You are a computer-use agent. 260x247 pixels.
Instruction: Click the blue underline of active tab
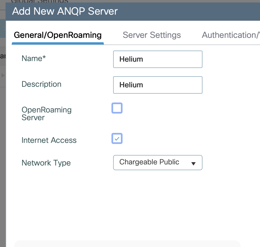pos(58,43)
